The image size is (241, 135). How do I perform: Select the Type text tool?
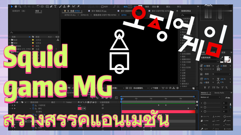click(55, 7)
